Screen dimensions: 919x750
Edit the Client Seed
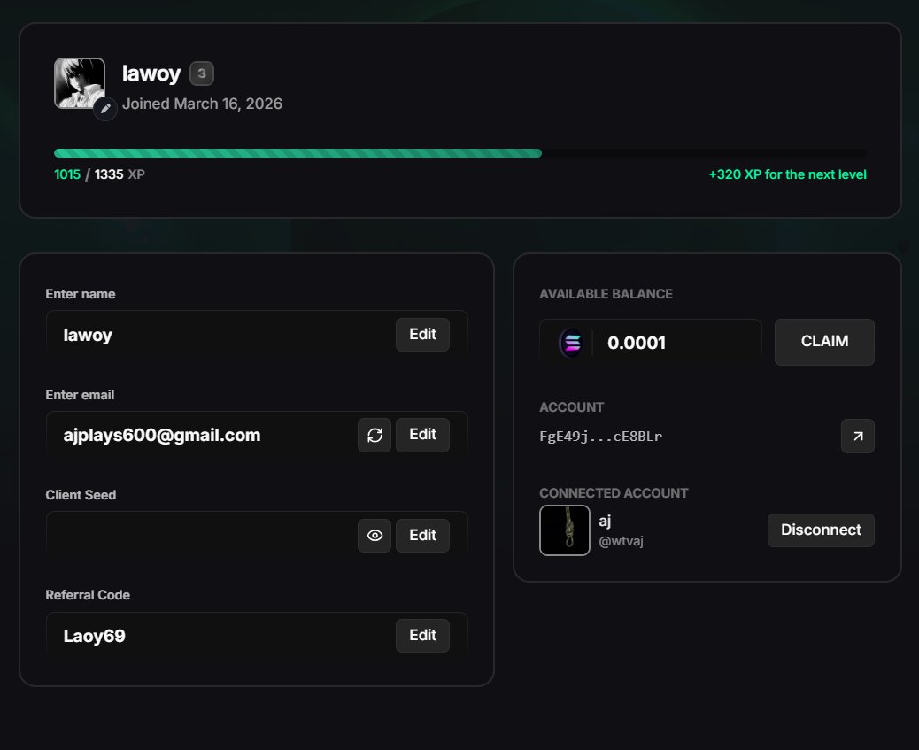point(422,536)
